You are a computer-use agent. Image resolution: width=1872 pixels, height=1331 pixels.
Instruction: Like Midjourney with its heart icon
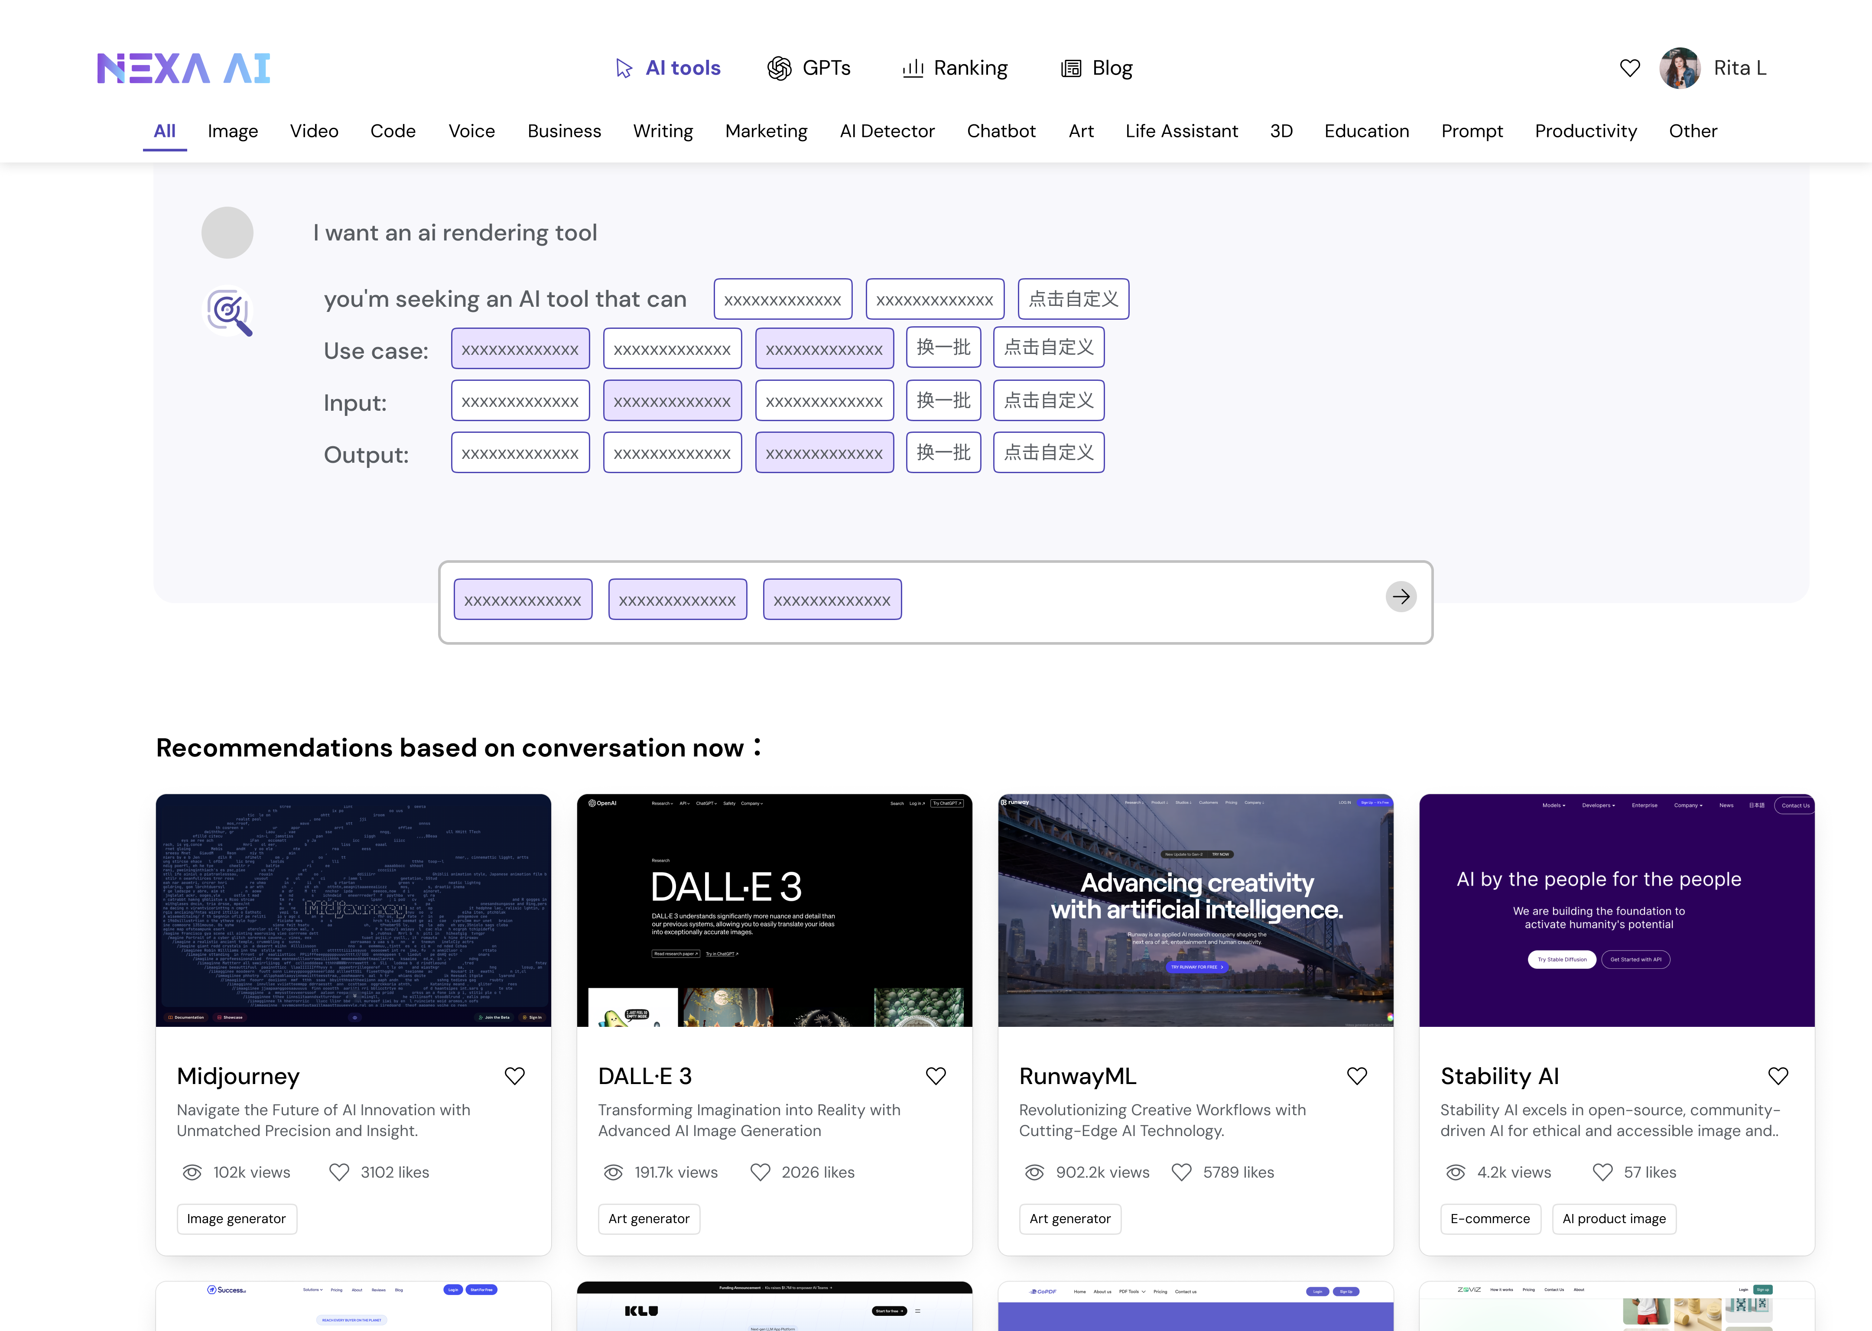[x=515, y=1075]
